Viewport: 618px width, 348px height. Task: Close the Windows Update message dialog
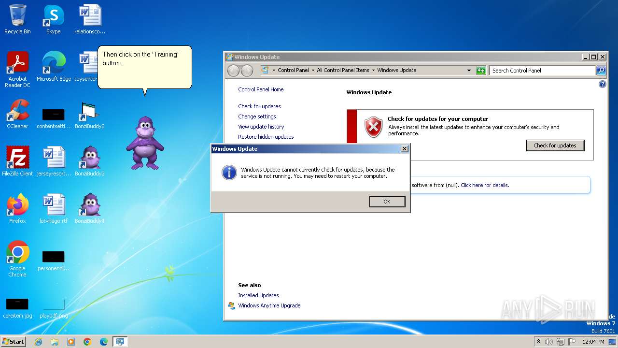click(405, 149)
